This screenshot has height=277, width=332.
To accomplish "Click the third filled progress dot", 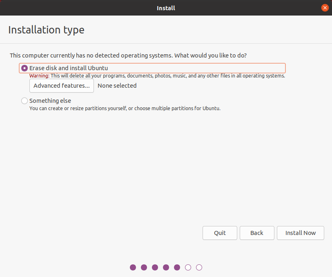I will (155, 268).
